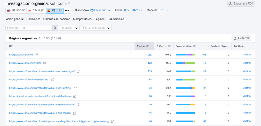Screen dimensions: 261x126
Task: Click the search magnifier button beside URL filter
Action: click(x=55, y=28)
